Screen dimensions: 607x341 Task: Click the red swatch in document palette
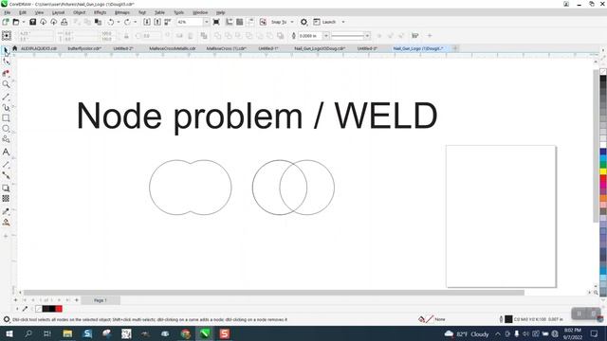pyautogui.click(x=59, y=309)
